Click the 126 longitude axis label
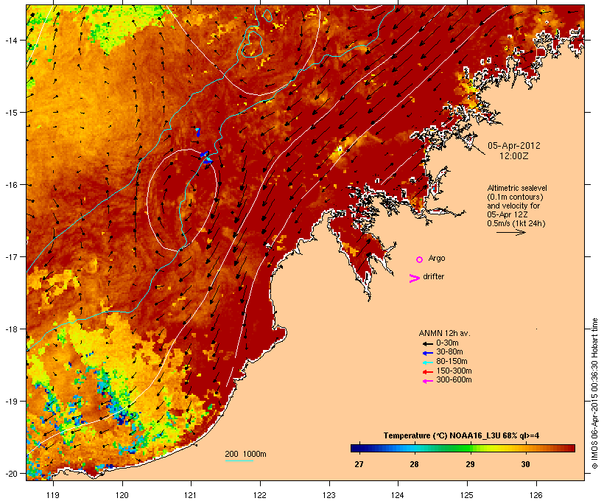Viewport: 604px width, 501px height. 535,495
